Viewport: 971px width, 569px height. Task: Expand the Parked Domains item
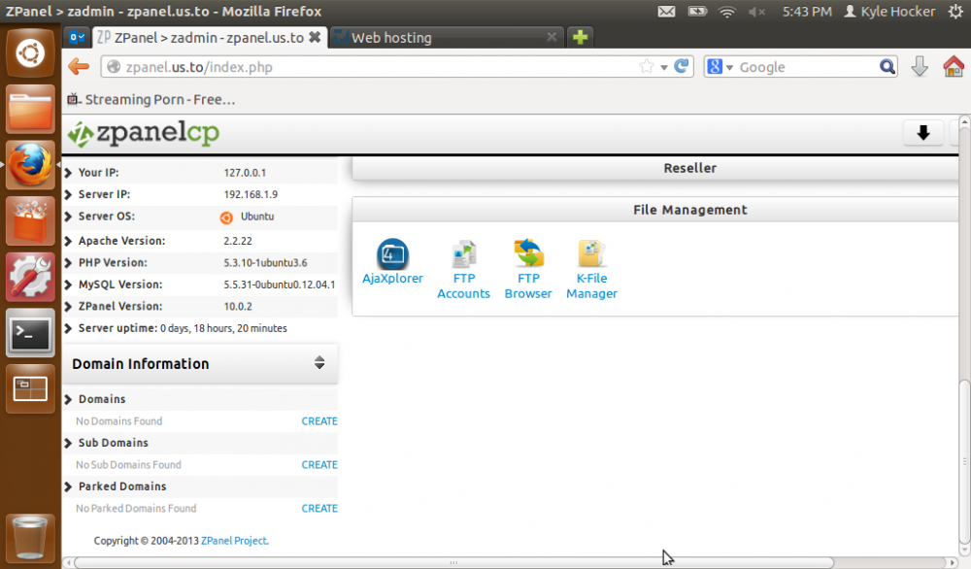point(121,486)
